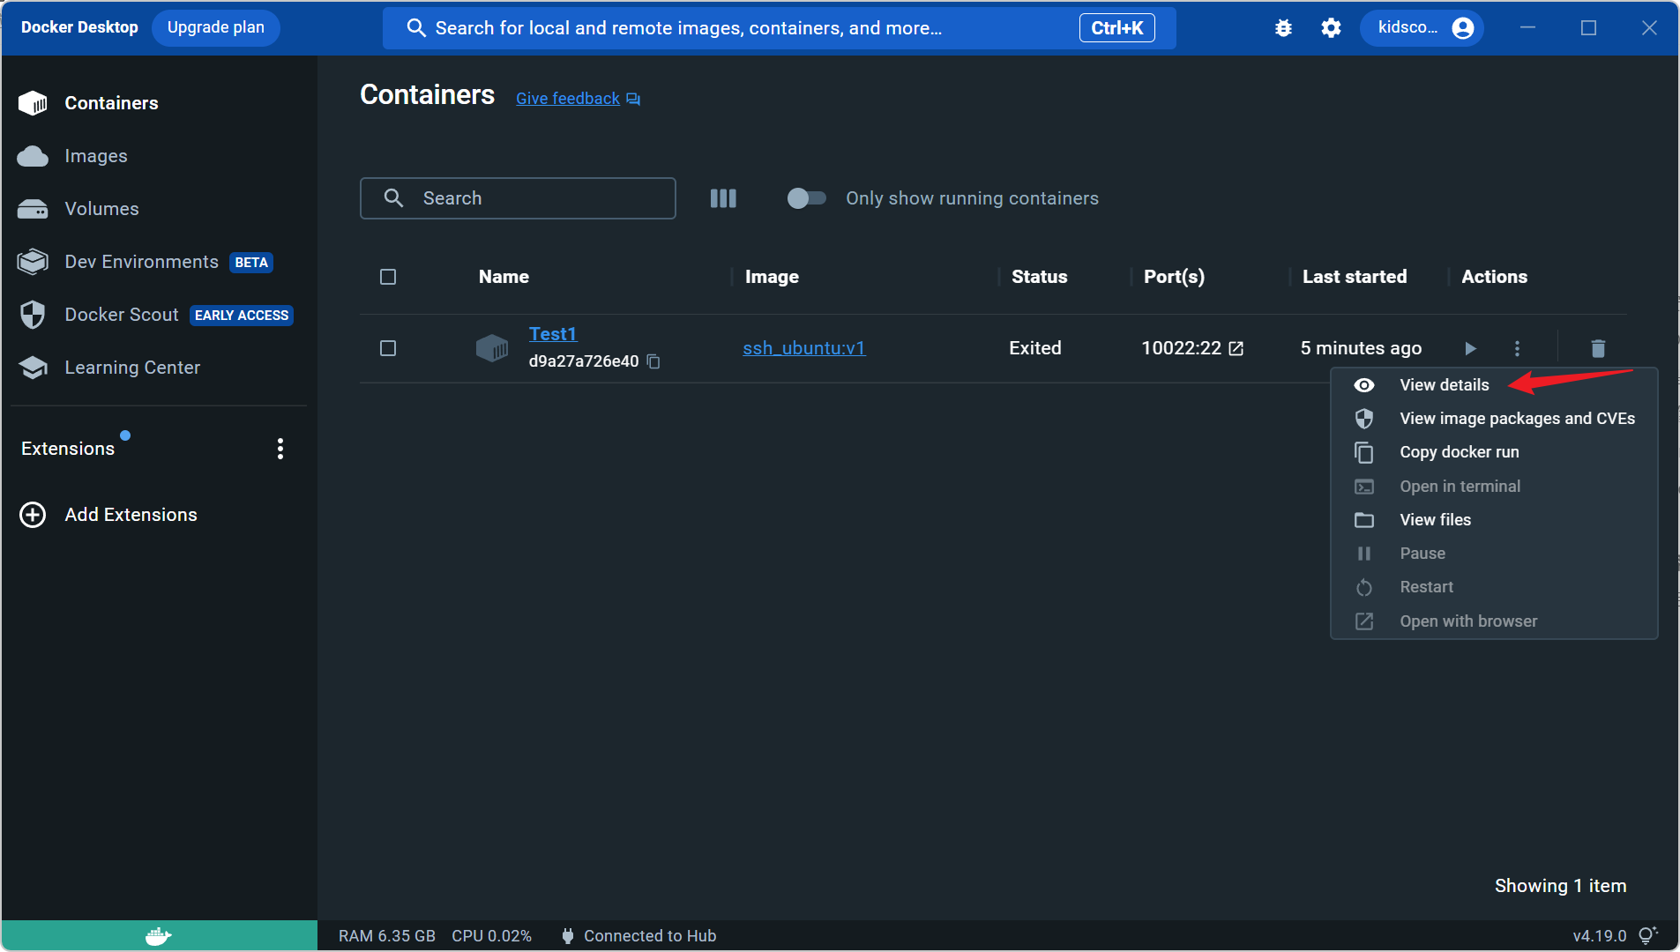This screenshot has width=1680, height=952.
Task: Click the BETA badge
Action: (x=251, y=263)
